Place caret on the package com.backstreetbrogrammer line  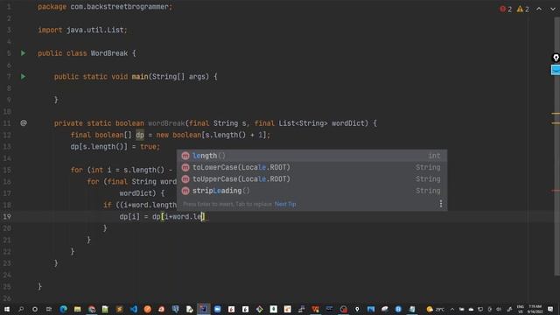click(x=105, y=7)
